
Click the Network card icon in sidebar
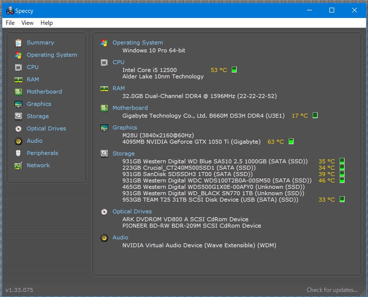[18, 165]
